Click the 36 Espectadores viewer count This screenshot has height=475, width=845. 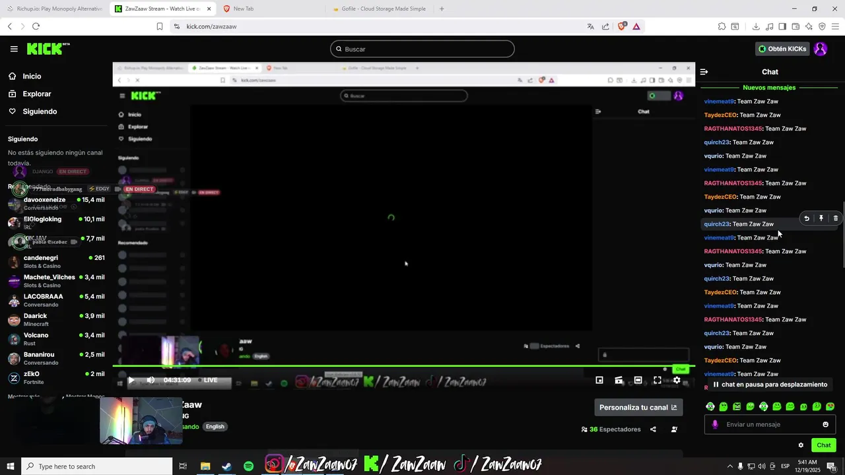tap(611, 429)
